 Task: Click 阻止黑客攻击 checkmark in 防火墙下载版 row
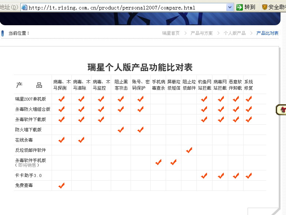(121, 130)
